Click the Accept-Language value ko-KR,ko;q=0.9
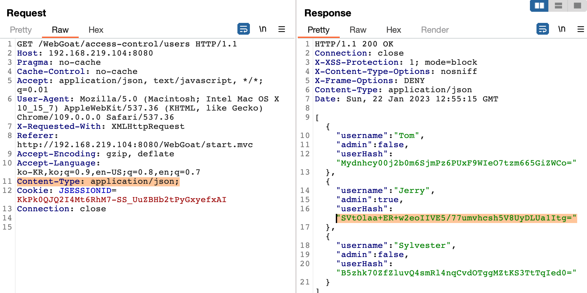The width and height of the screenshot is (587, 293). click(x=109, y=172)
